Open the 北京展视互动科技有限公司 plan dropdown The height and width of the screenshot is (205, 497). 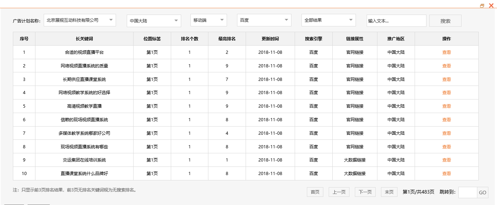tap(80, 20)
